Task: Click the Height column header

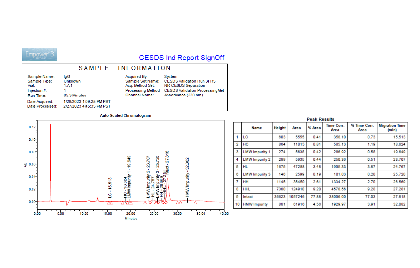Action: click(280, 128)
